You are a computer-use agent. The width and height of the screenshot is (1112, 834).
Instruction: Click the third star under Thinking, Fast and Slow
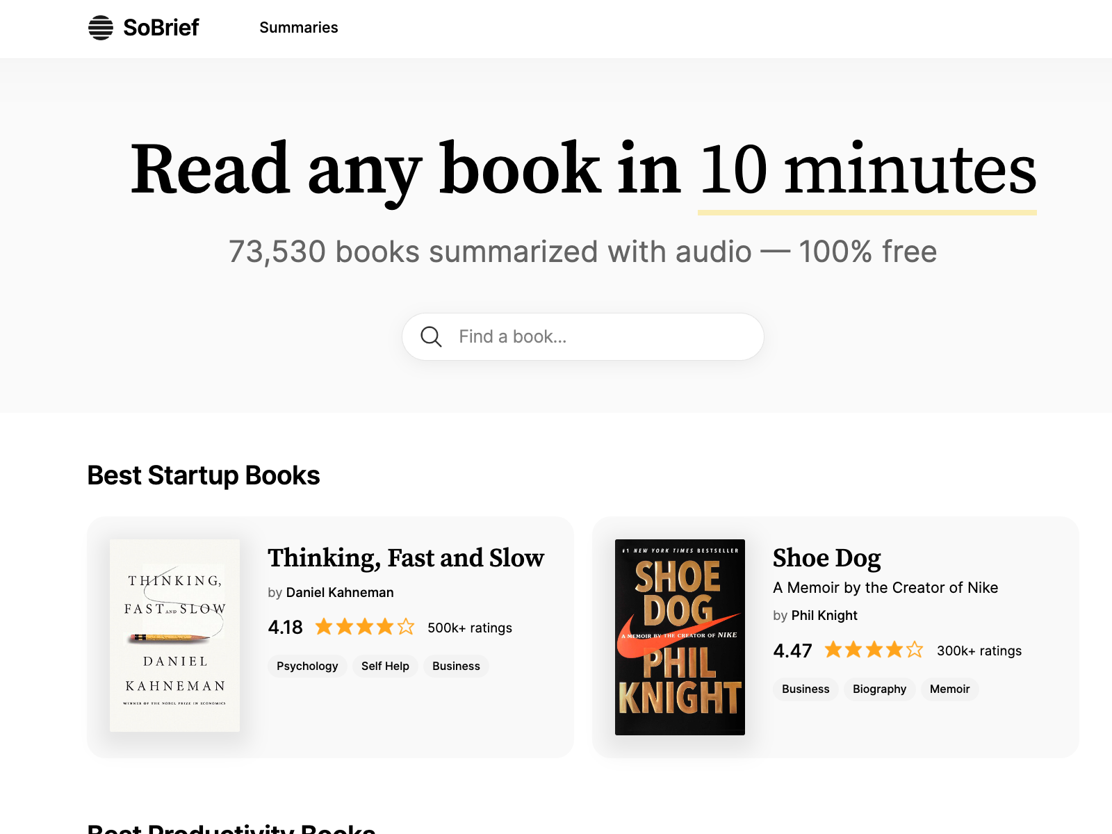(x=364, y=627)
